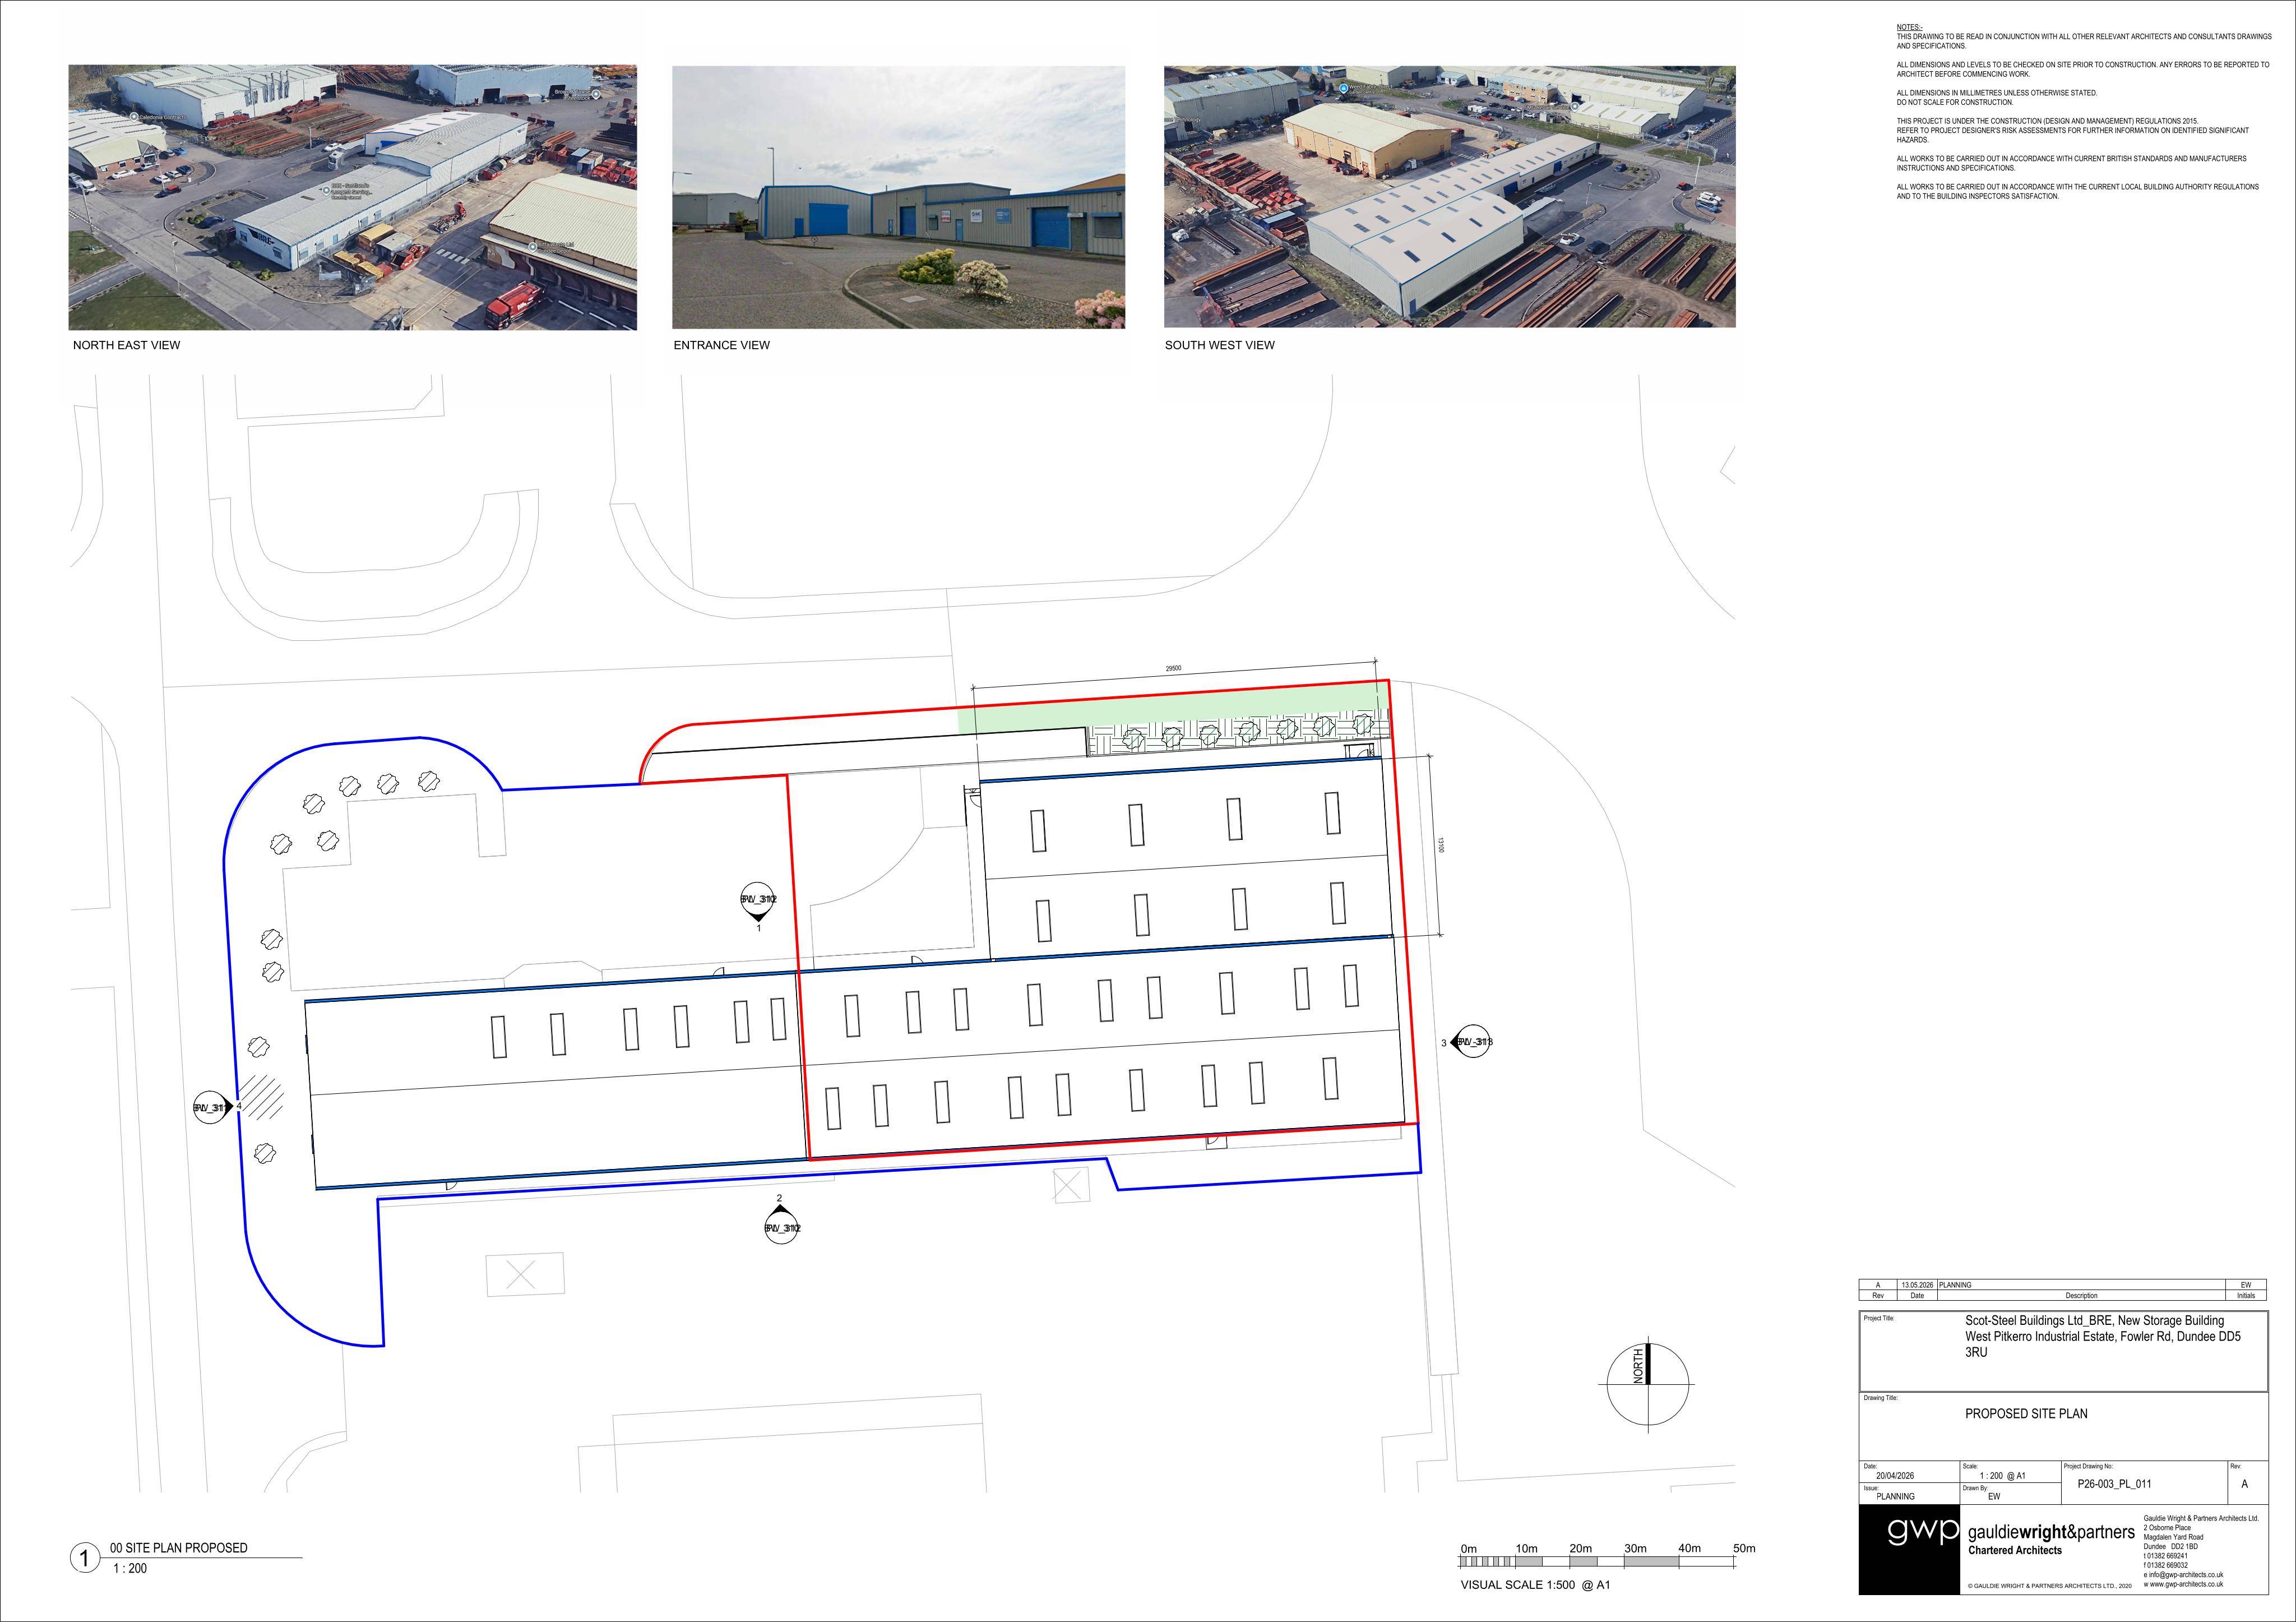Click the circled view number 1 symbol
The image size is (2296, 1622).
click(x=84, y=1557)
